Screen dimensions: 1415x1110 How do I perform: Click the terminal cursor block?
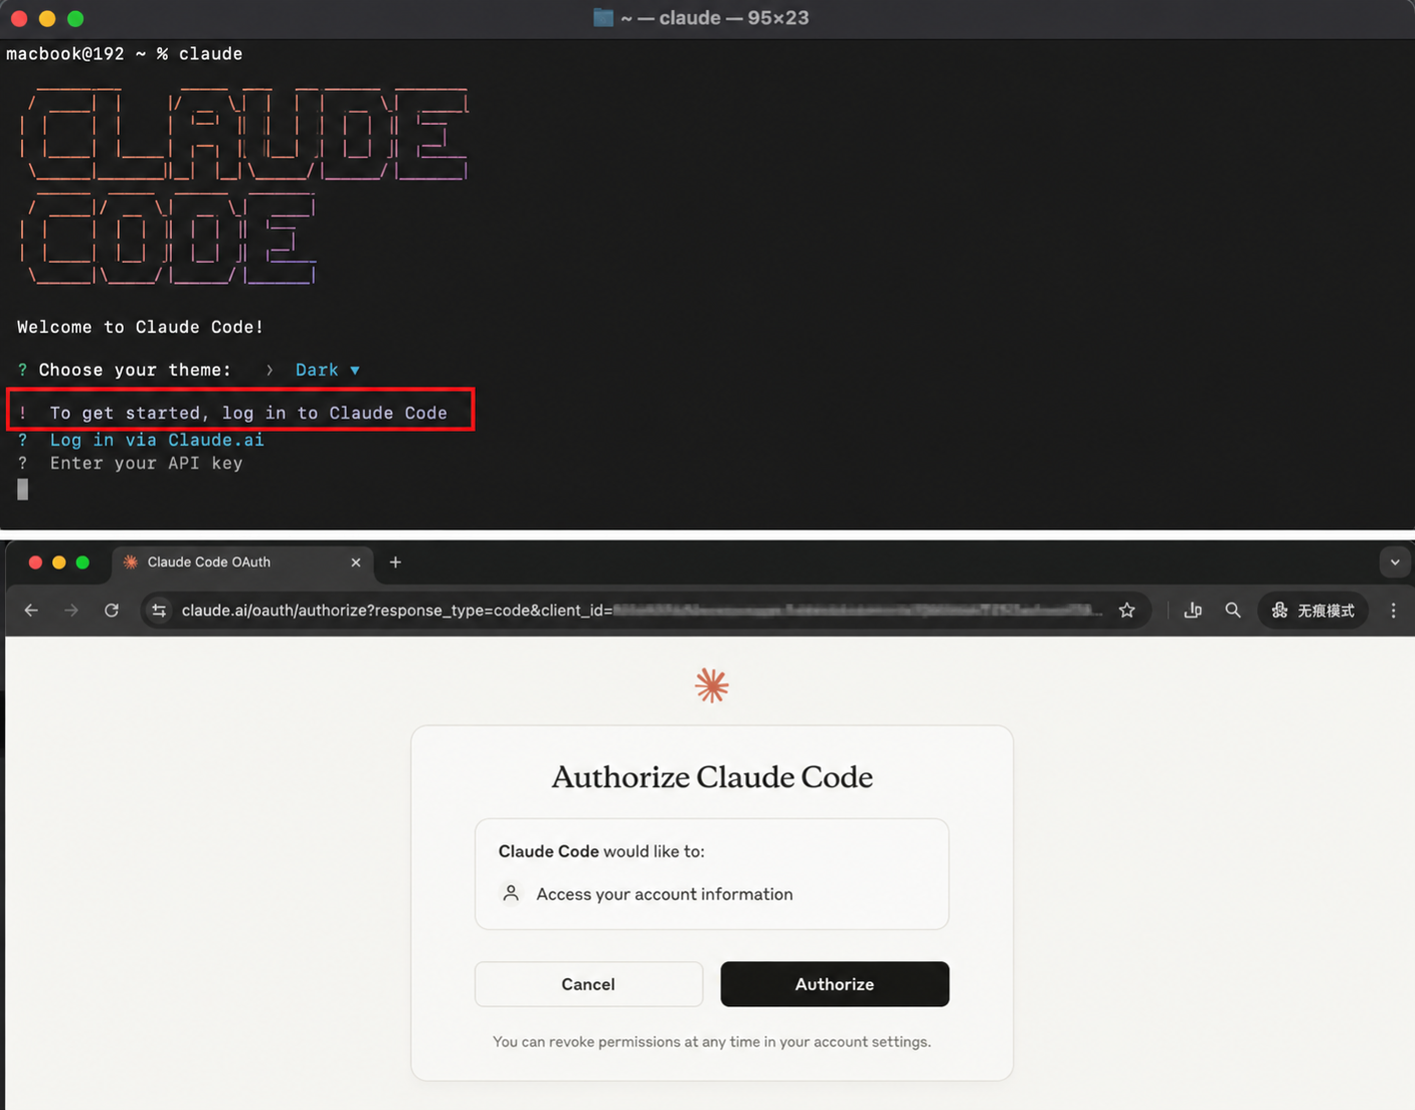pyautogui.click(x=23, y=489)
